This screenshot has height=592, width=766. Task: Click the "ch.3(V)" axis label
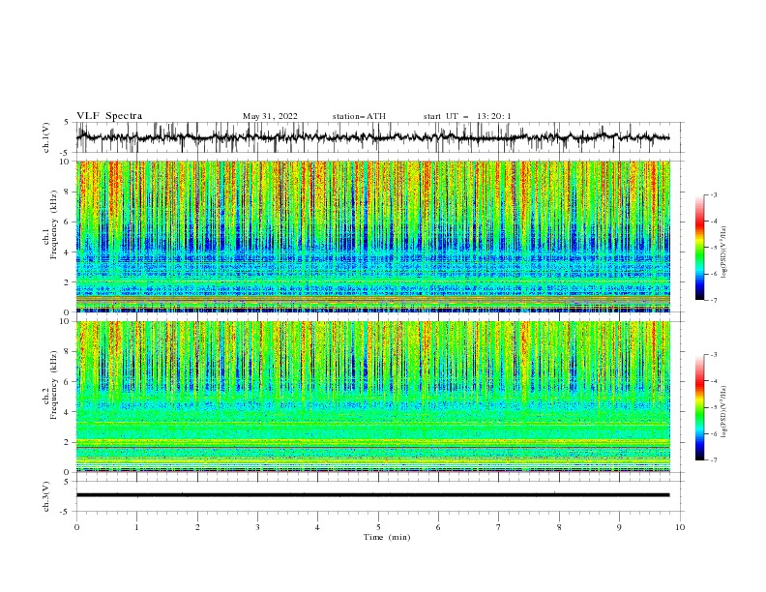pos(46,496)
